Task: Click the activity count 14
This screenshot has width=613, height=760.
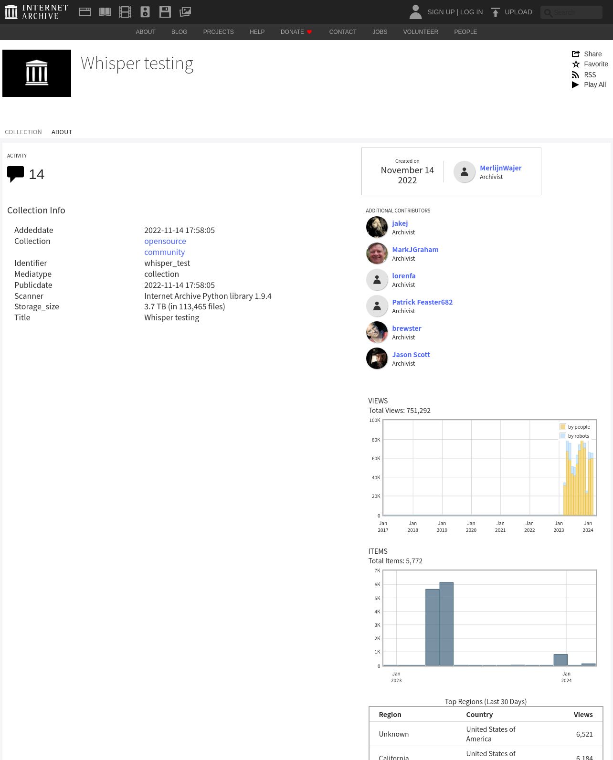Action: pyautogui.click(x=36, y=174)
